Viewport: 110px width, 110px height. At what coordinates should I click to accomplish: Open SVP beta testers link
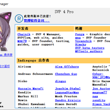(x=90, y=48)
